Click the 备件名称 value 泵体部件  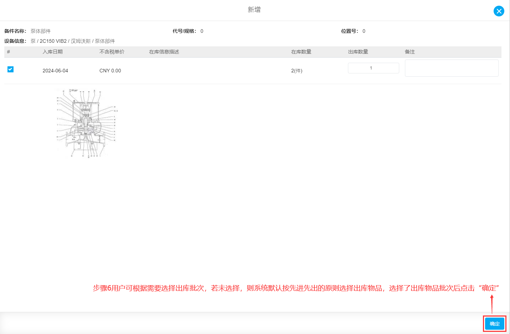point(41,31)
